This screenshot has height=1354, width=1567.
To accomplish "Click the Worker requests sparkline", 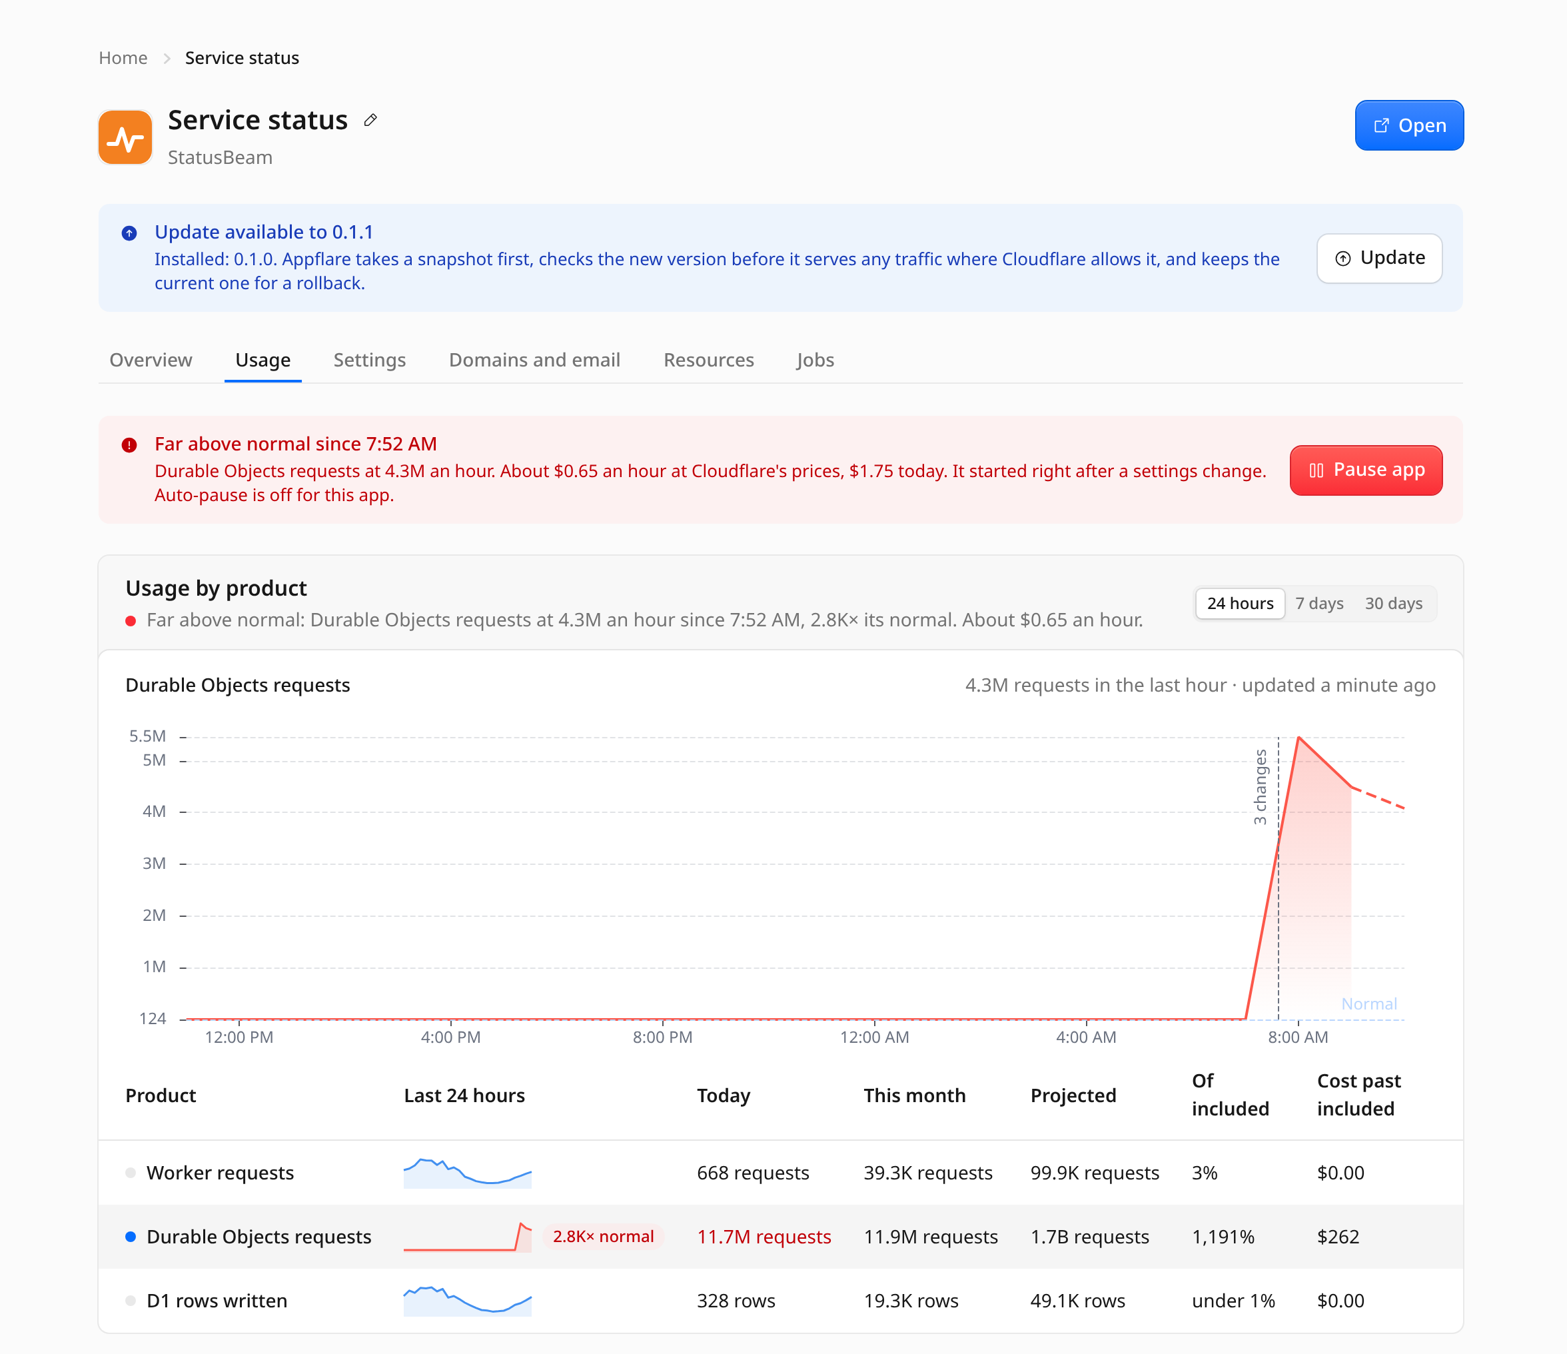I will [468, 1173].
